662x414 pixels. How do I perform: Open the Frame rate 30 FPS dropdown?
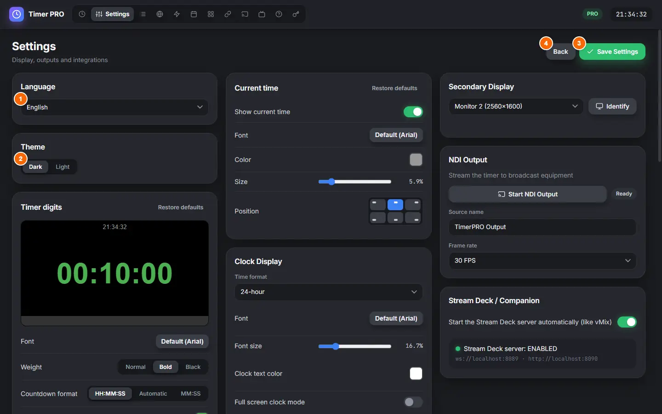tap(542, 261)
